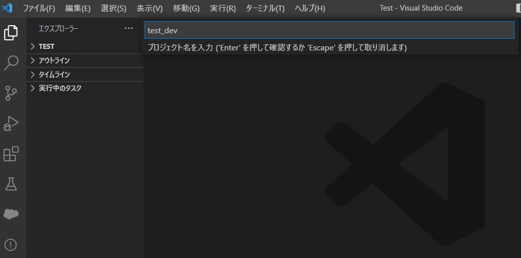Image resolution: width=521 pixels, height=258 pixels.
Task: Expand the タイムライン section
Action: click(85, 75)
